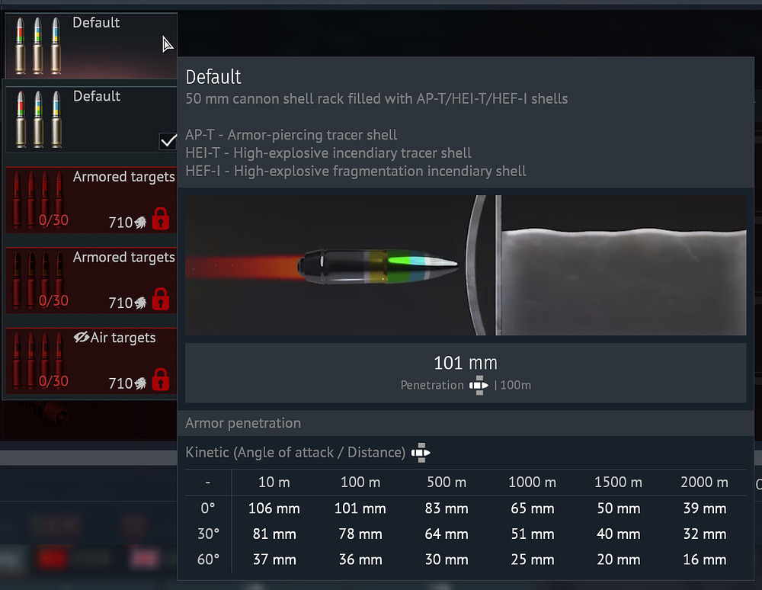
Task: Click the bullets thumbnail in the top Default selector
Action: [x=38, y=46]
